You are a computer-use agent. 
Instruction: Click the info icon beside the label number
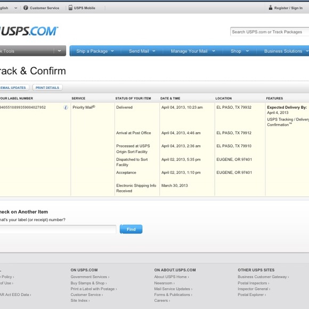pos(66,107)
